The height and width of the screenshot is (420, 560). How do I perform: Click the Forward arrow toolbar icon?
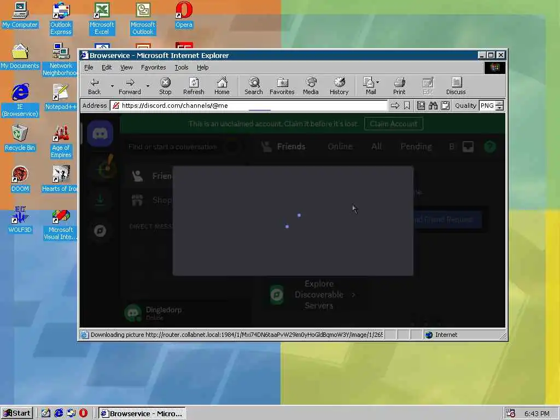pyautogui.click(x=130, y=83)
